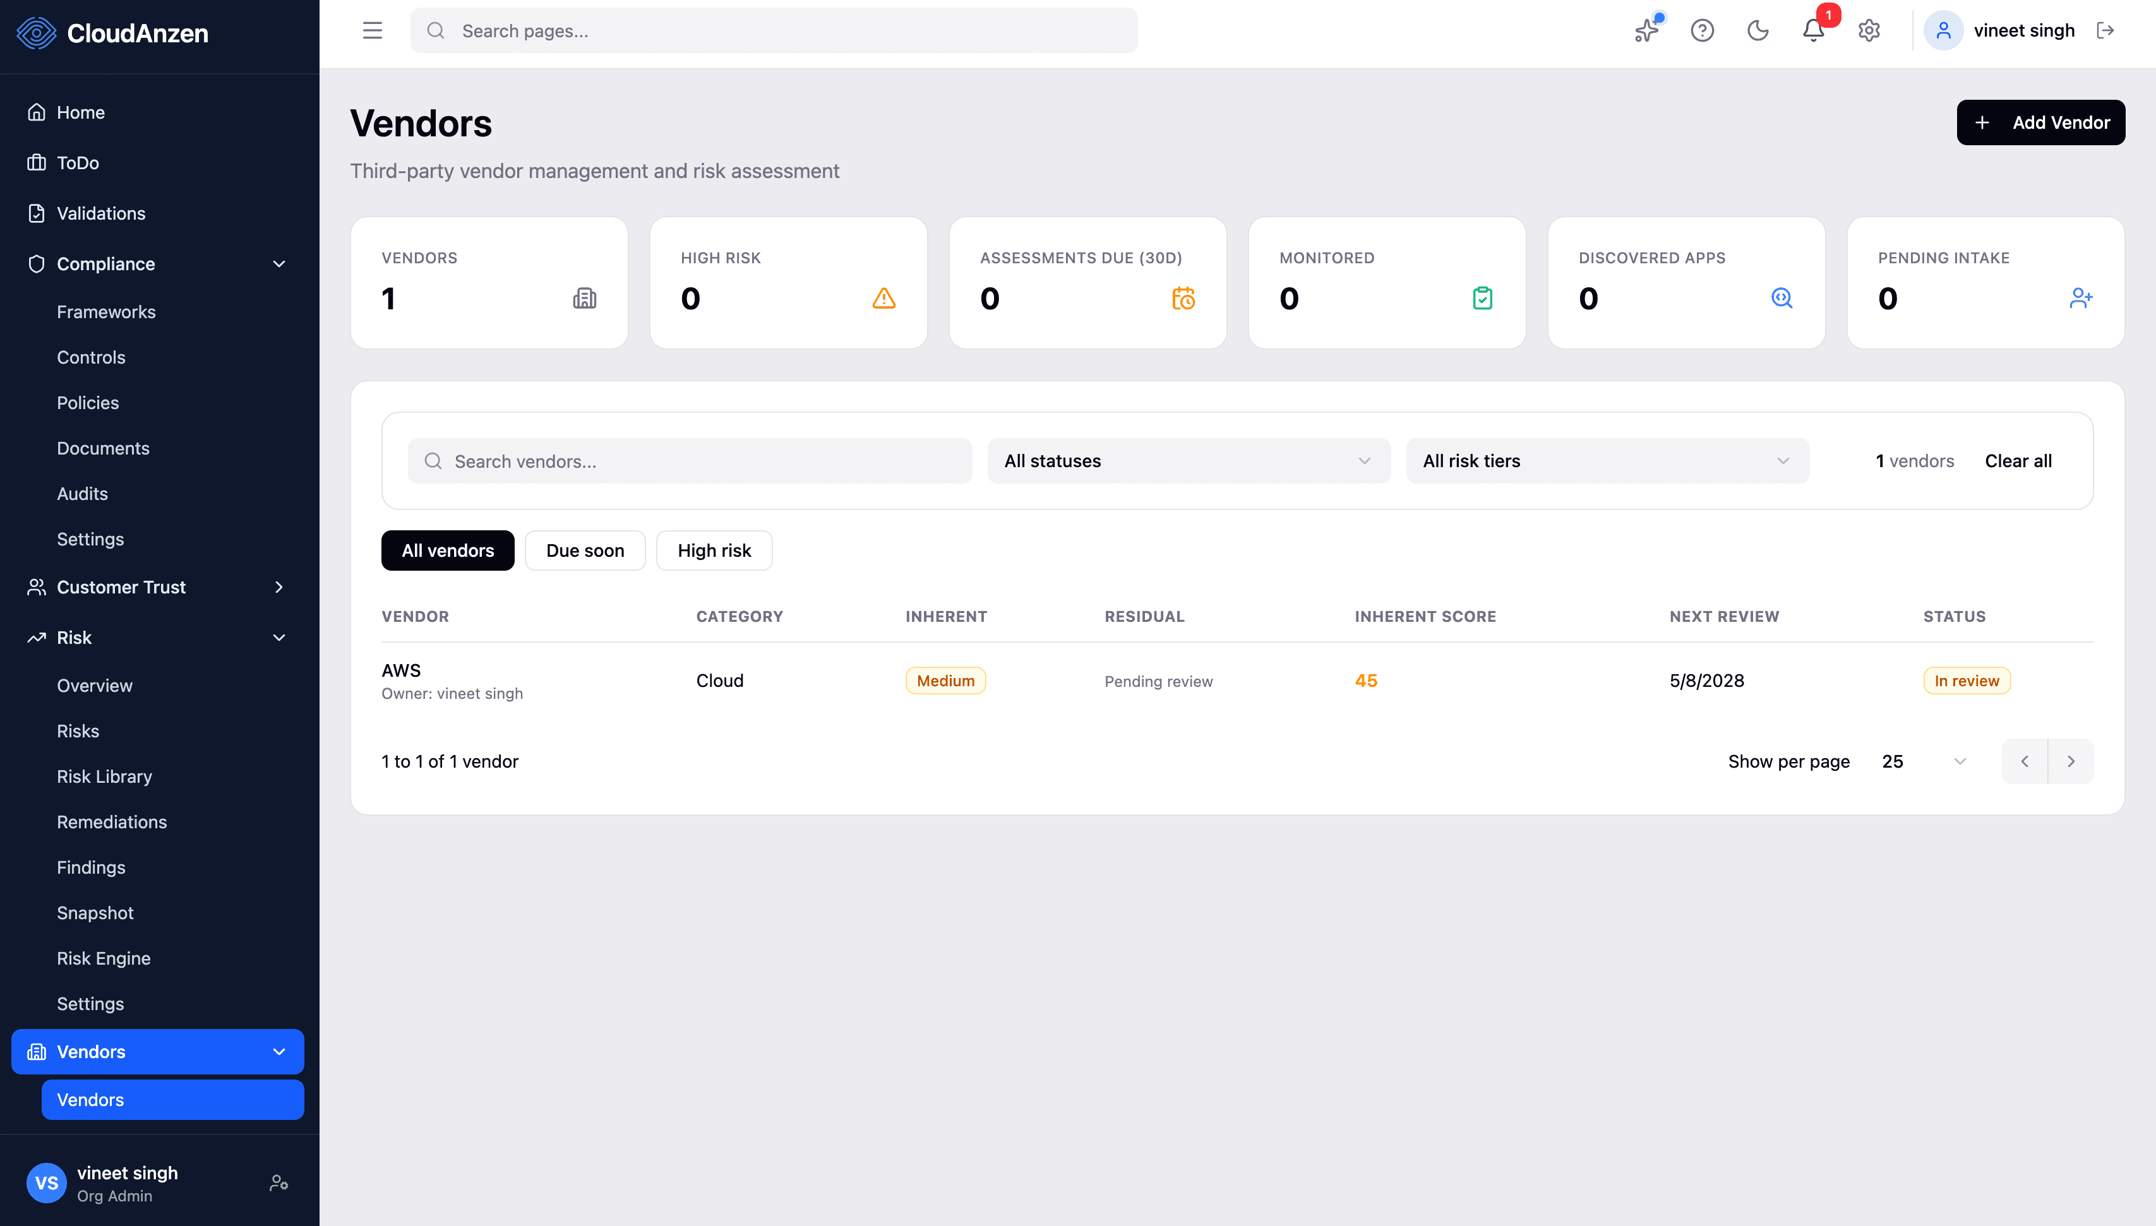Select the All vendors filter tab
2156x1226 pixels.
[447, 551]
